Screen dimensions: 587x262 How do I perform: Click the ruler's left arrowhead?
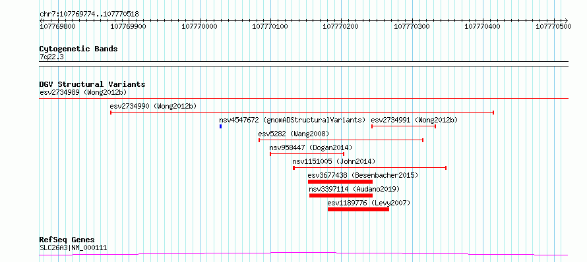41,20
